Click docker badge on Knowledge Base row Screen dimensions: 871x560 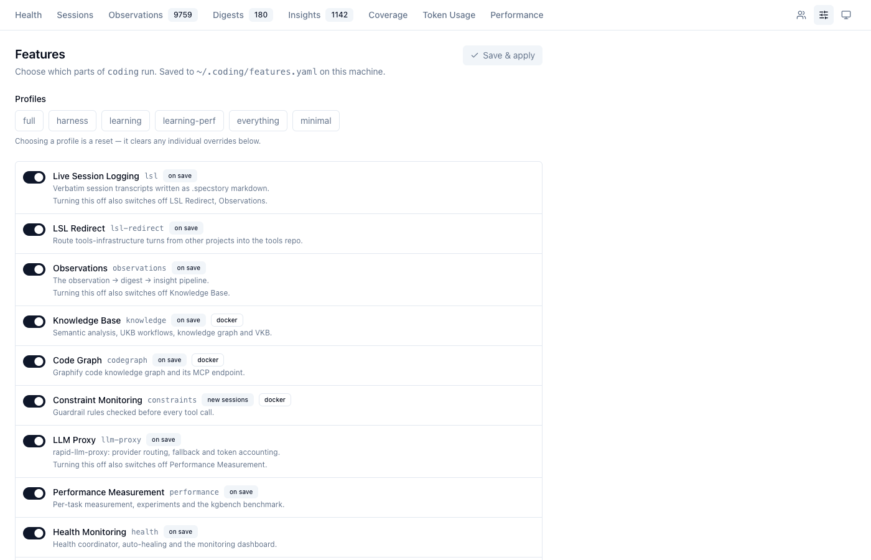tap(227, 320)
